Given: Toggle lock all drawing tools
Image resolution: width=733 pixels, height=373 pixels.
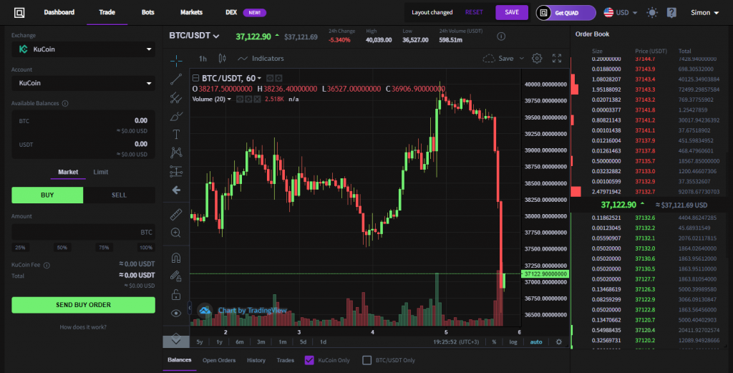Looking at the screenshot, I should click(x=176, y=294).
